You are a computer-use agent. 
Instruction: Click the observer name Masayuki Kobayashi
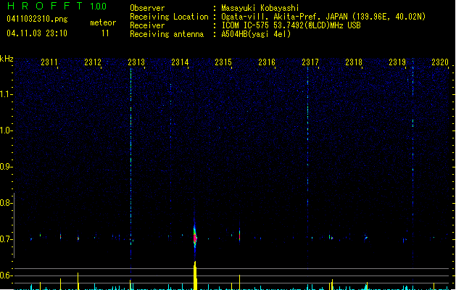coord(260,8)
